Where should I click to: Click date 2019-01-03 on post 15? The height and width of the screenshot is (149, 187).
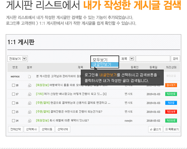(153, 112)
